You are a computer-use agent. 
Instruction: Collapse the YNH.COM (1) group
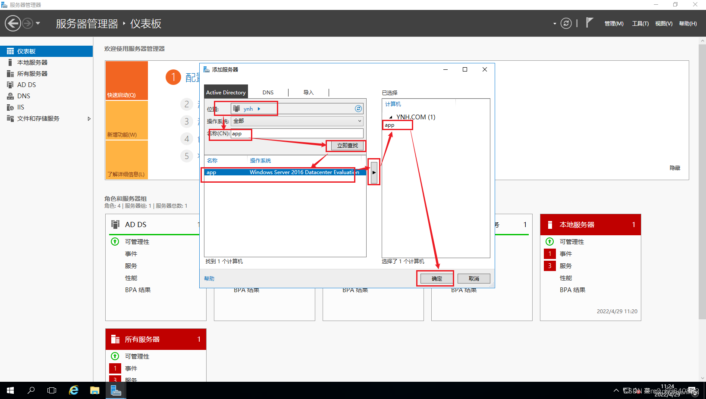[391, 117]
